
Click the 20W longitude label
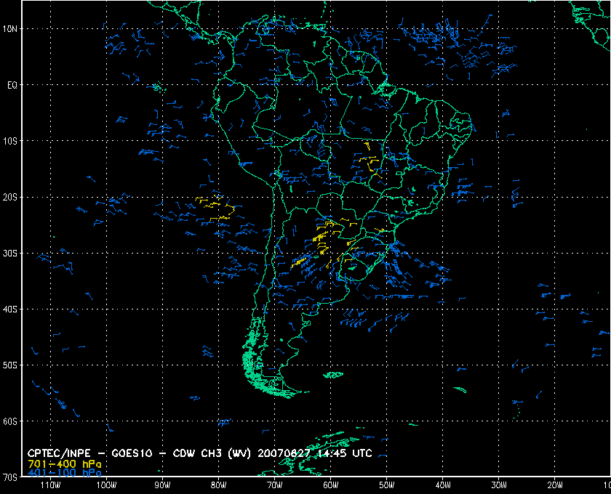pyautogui.click(x=555, y=485)
